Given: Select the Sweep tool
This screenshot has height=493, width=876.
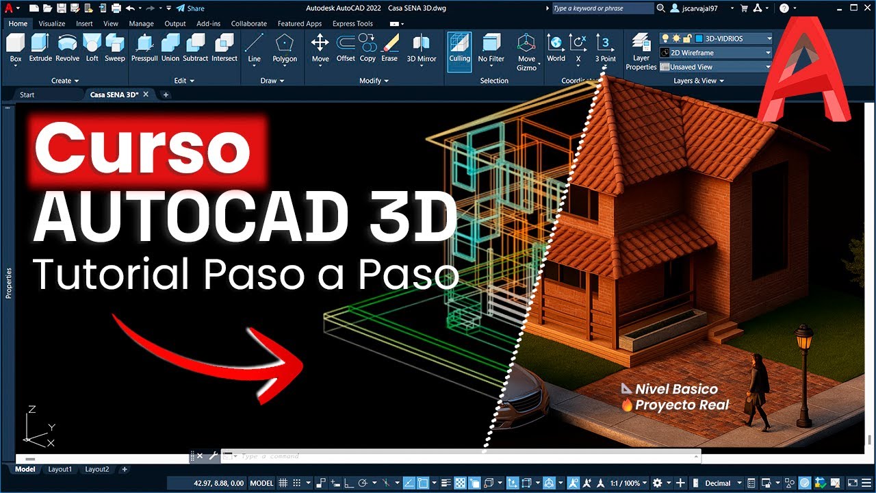Looking at the screenshot, I should pos(114,48).
